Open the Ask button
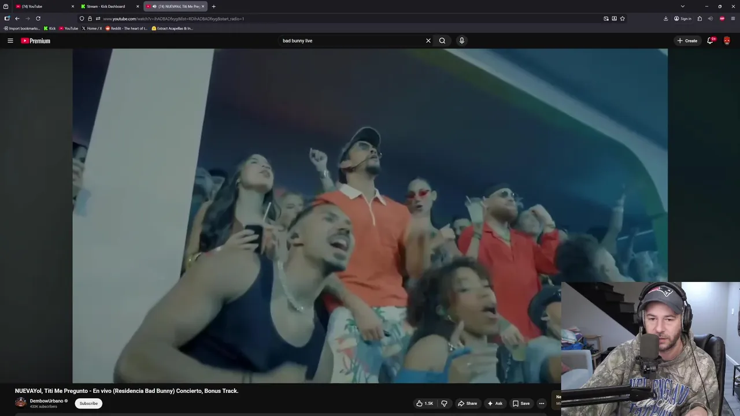Screen dimensions: 740x416 495,403
